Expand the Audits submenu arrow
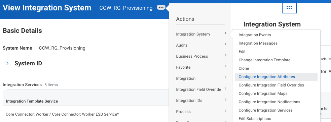Viewport: 331px width, 122px height. click(225, 44)
